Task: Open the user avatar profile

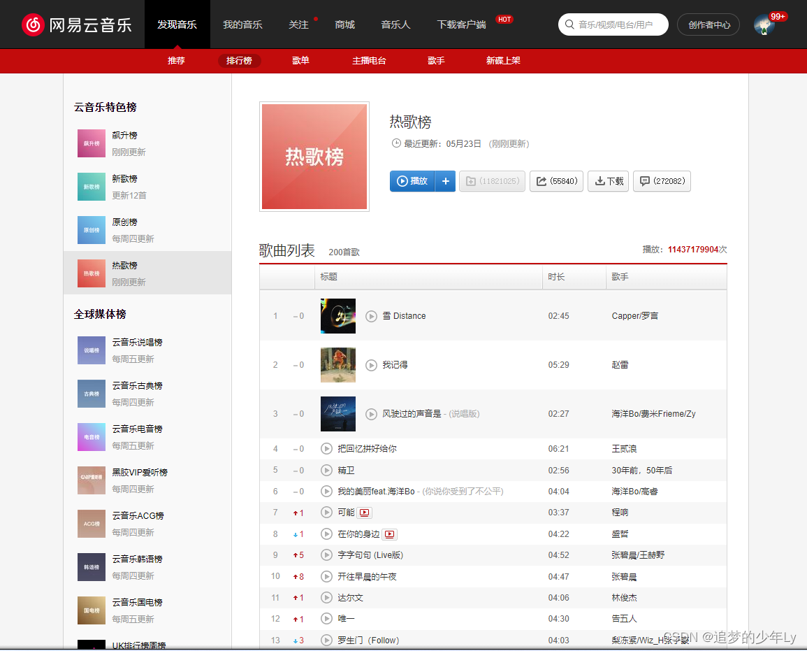Action: pos(764,24)
